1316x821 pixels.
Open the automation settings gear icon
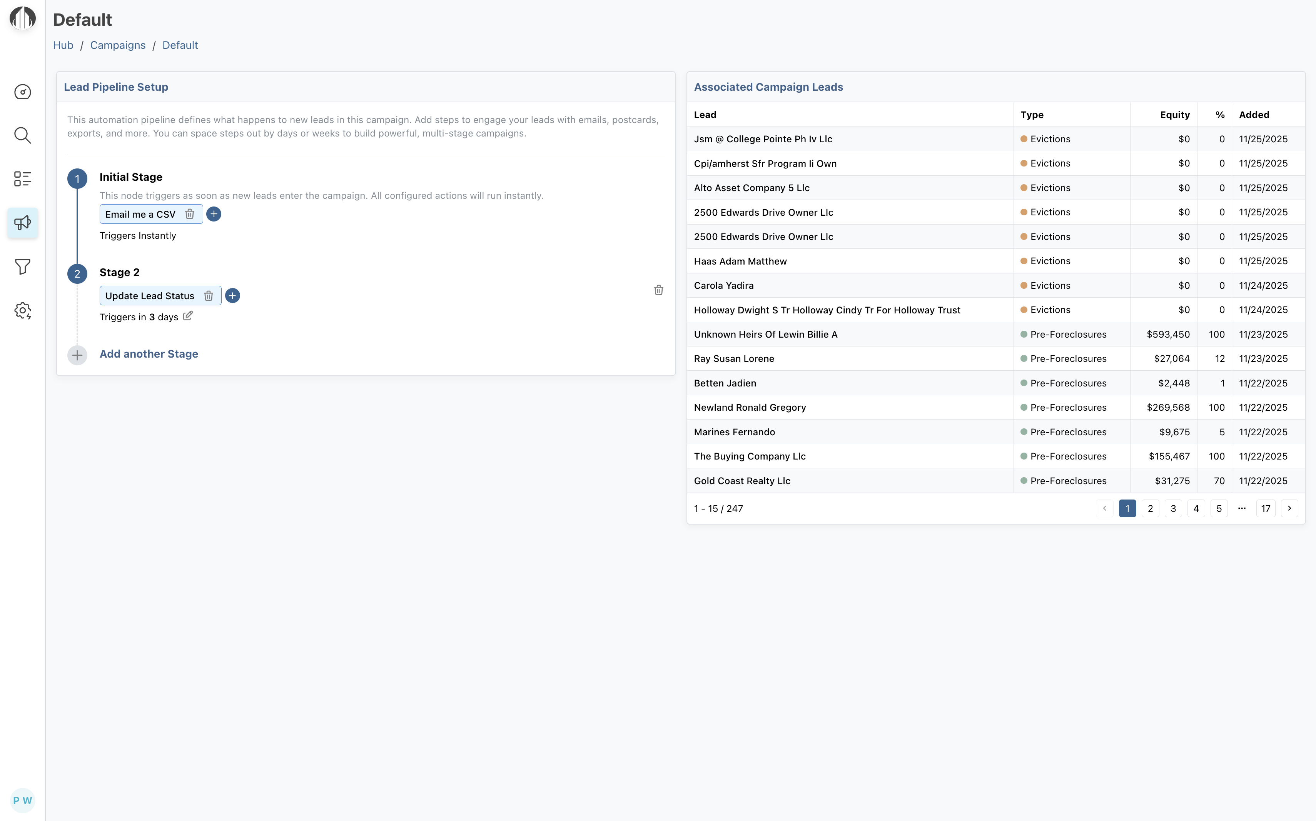[x=22, y=311]
